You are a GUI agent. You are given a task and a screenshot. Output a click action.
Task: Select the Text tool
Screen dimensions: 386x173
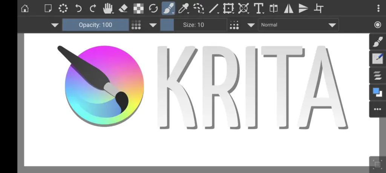pos(259,8)
